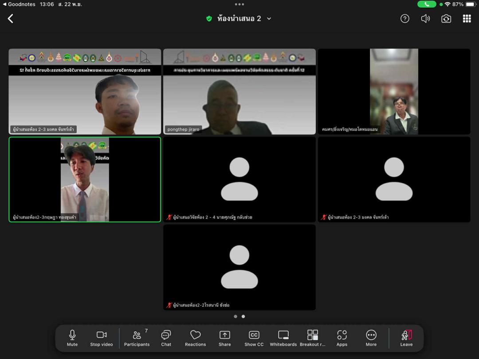The image size is (479, 359).
Task: Turn on Show CC captions
Action: tap(254, 338)
